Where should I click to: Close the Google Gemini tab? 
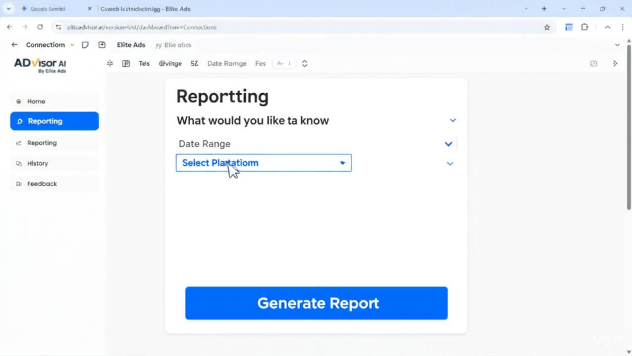tap(90, 8)
